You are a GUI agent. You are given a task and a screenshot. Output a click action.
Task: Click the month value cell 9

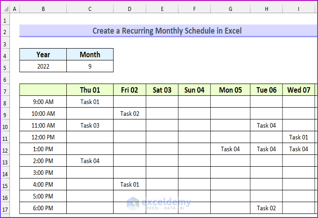click(90, 66)
